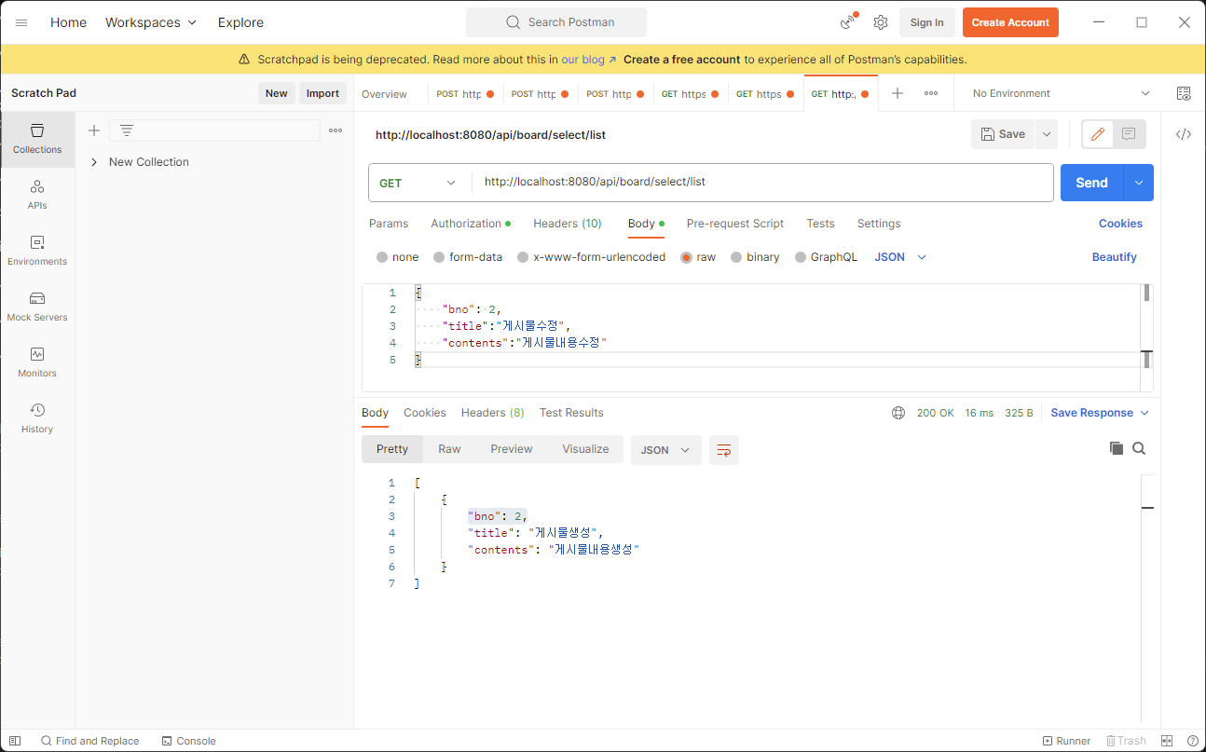Toggle response line wrap icon
The height and width of the screenshot is (752, 1206).
[x=724, y=450]
